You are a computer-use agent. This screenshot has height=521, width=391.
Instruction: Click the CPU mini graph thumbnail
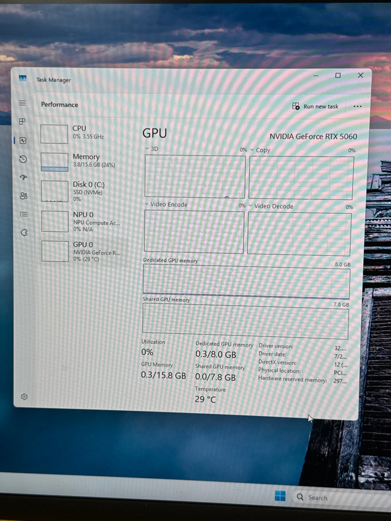tap(54, 134)
